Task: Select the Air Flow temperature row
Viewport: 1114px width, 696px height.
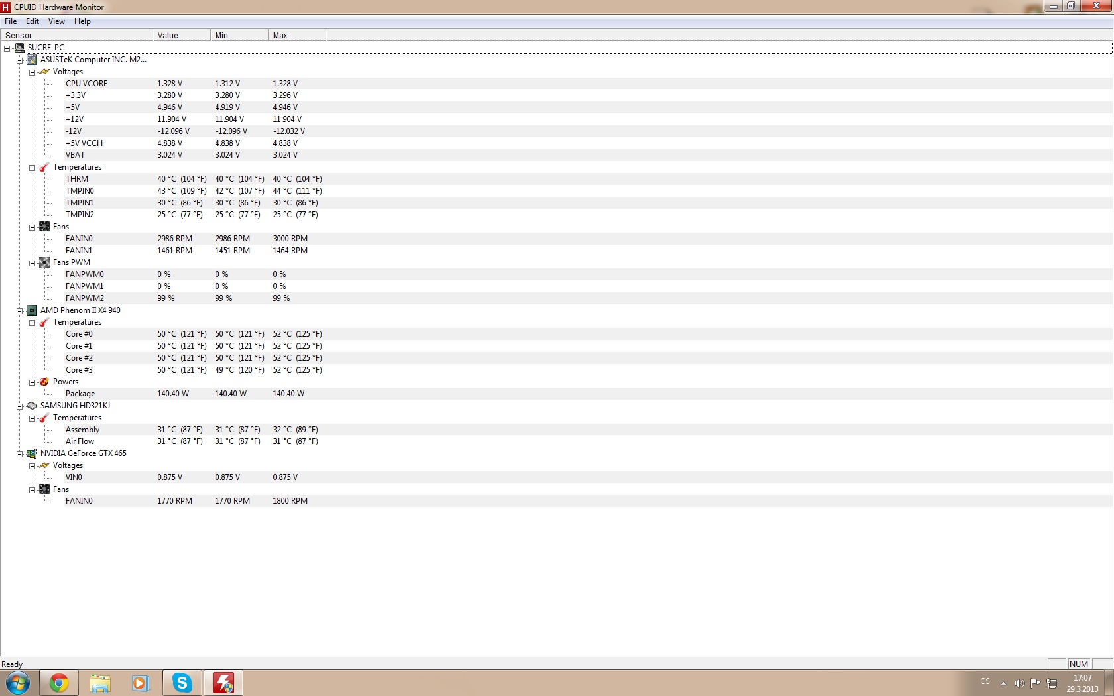Action: 556,441
